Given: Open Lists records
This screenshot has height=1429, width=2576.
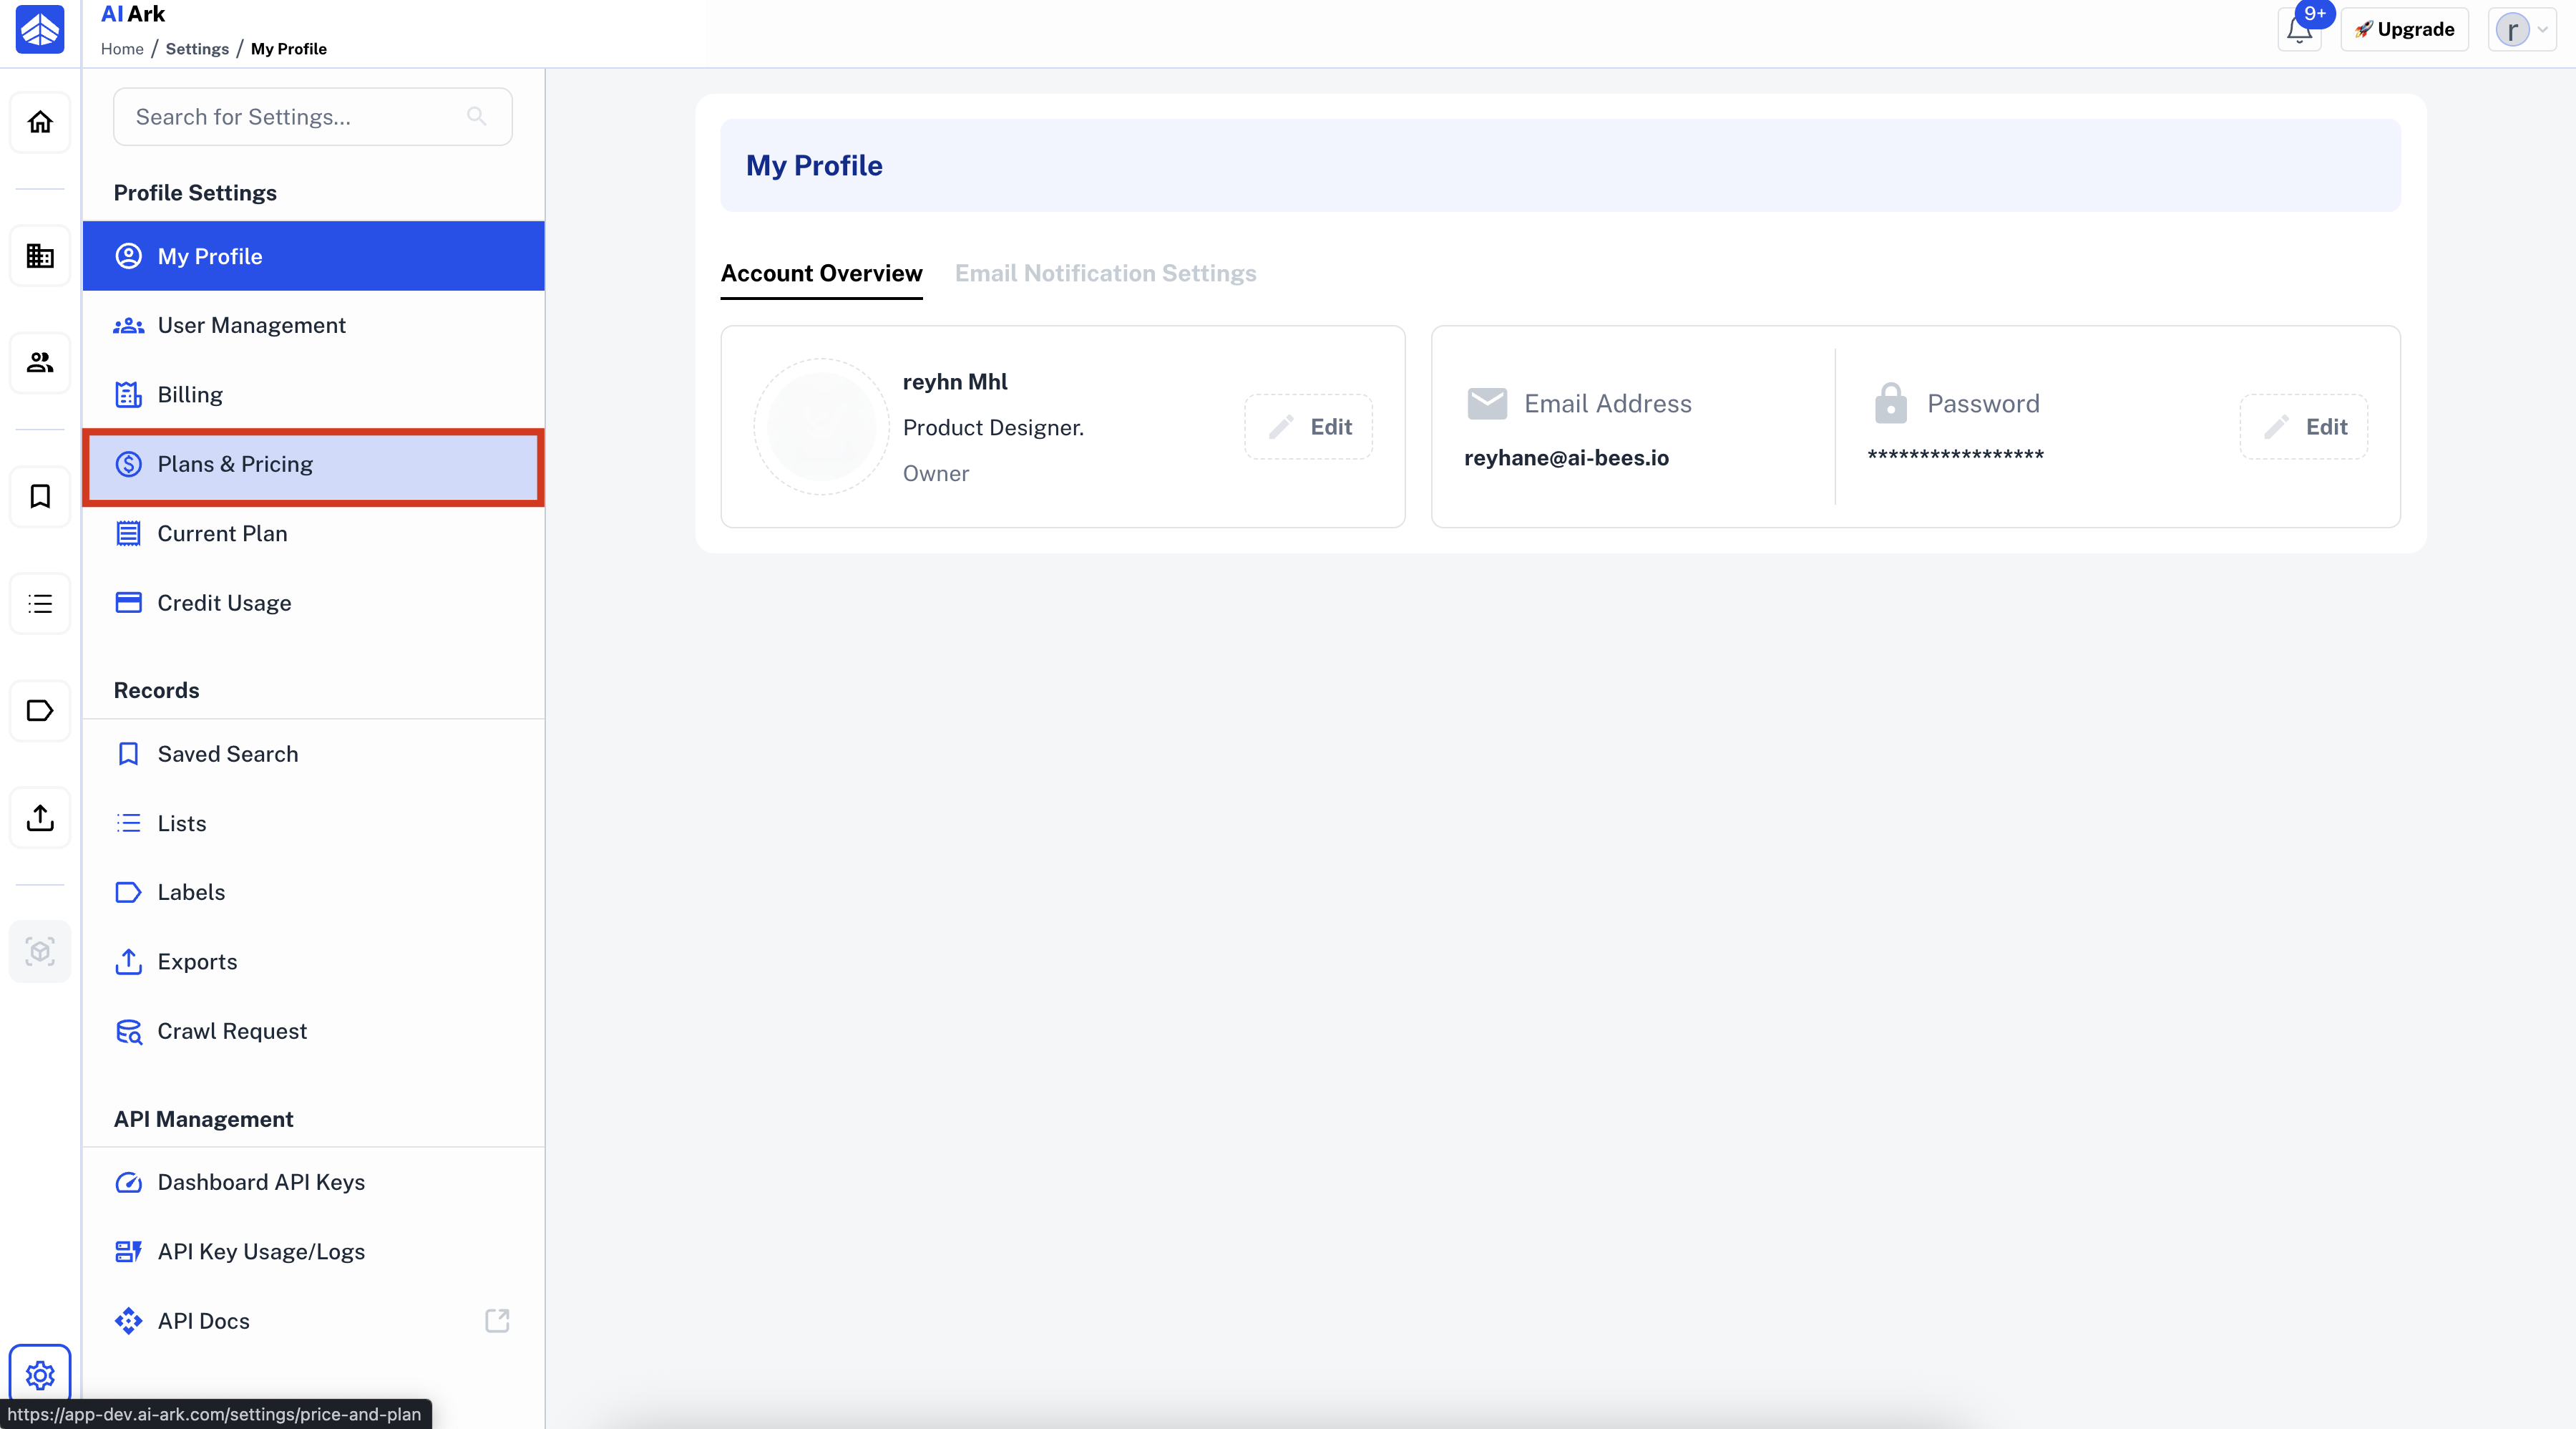Looking at the screenshot, I should tap(313, 823).
